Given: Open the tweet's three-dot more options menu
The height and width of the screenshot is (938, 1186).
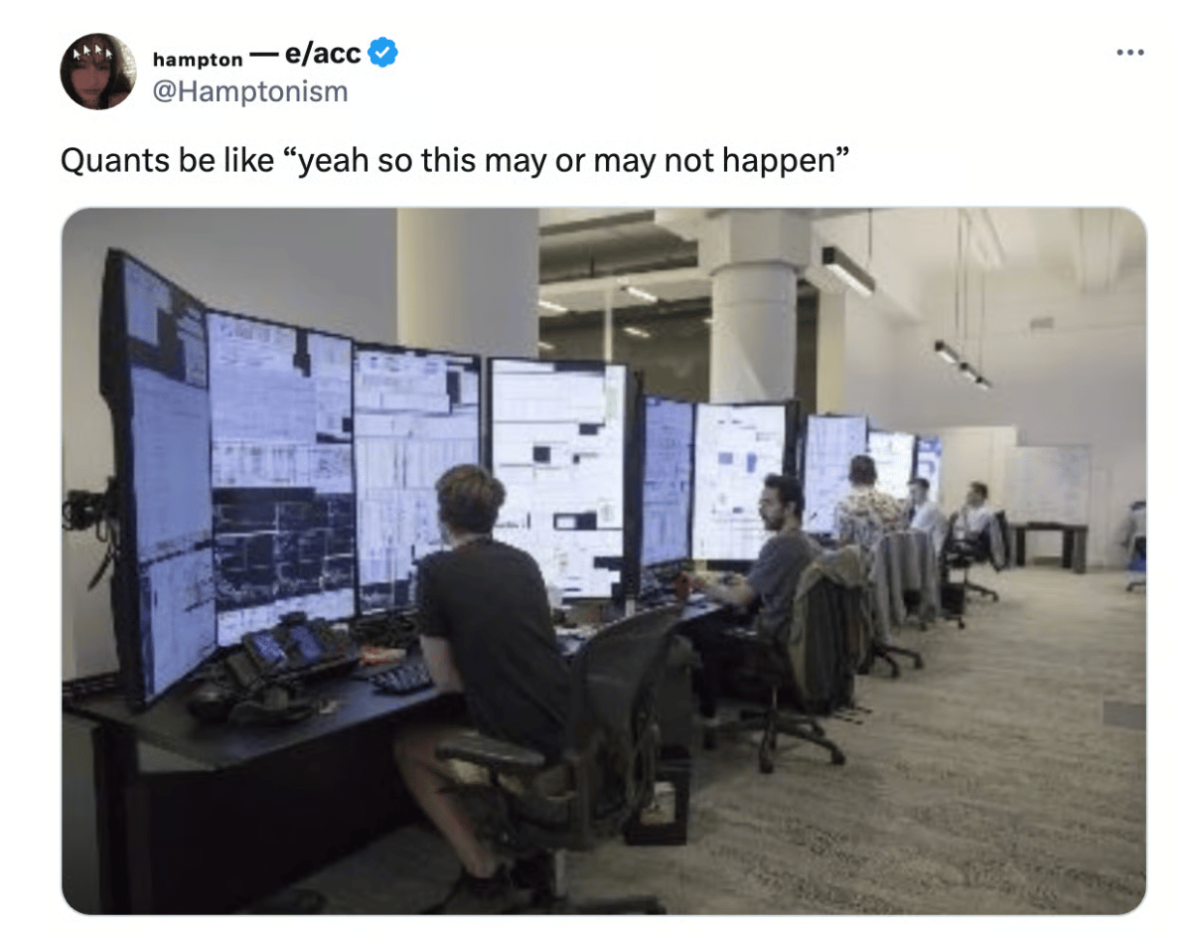Looking at the screenshot, I should tap(1130, 53).
